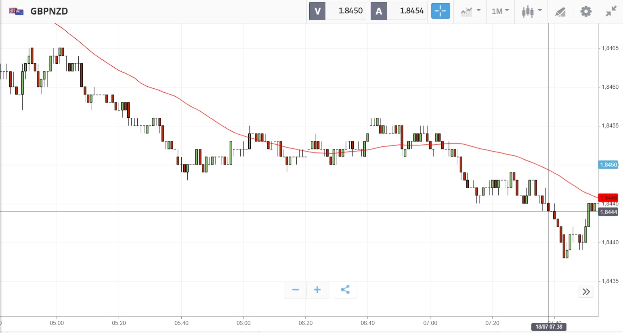Click the blue 1.8450 price label
This screenshot has height=333, width=623.
pyautogui.click(x=608, y=164)
